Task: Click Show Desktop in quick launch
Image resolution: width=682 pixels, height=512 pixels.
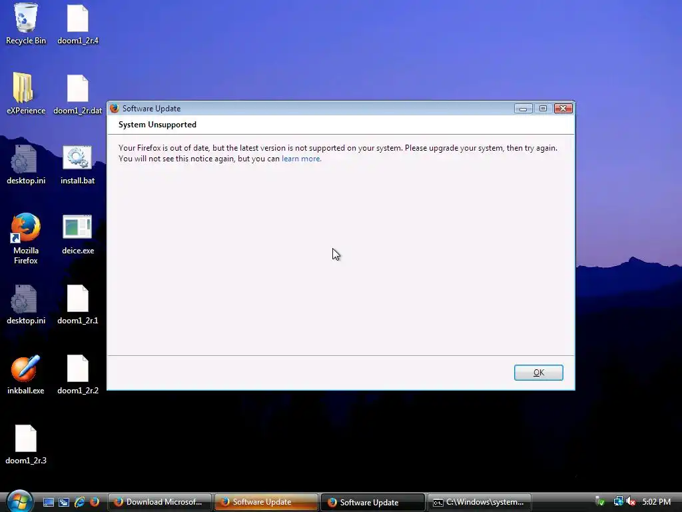Action: tap(48, 502)
